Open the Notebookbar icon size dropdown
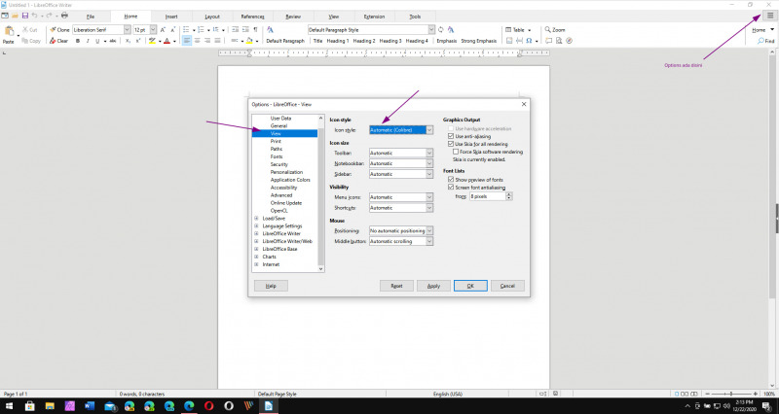The image size is (779, 414). pos(401,163)
